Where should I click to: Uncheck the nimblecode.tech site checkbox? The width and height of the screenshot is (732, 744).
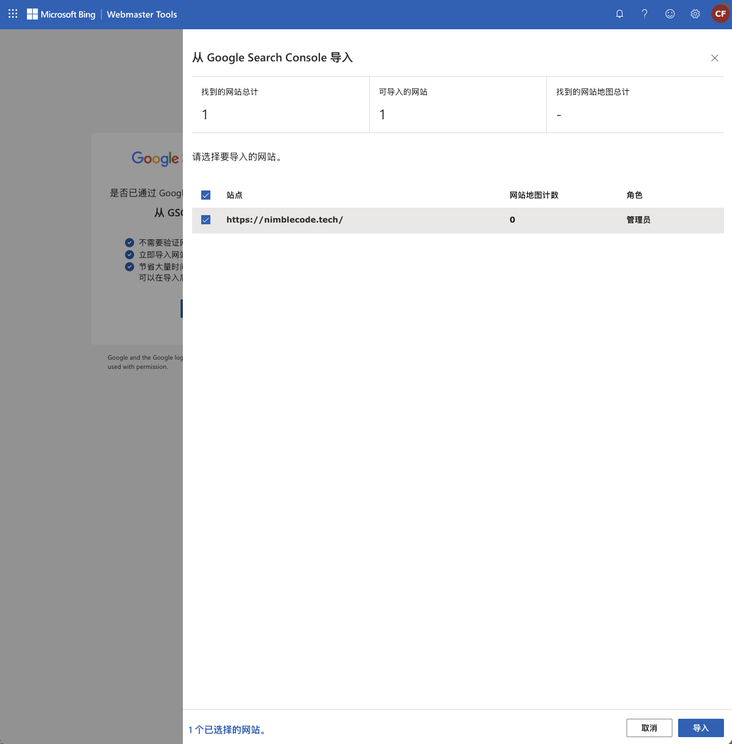click(206, 220)
